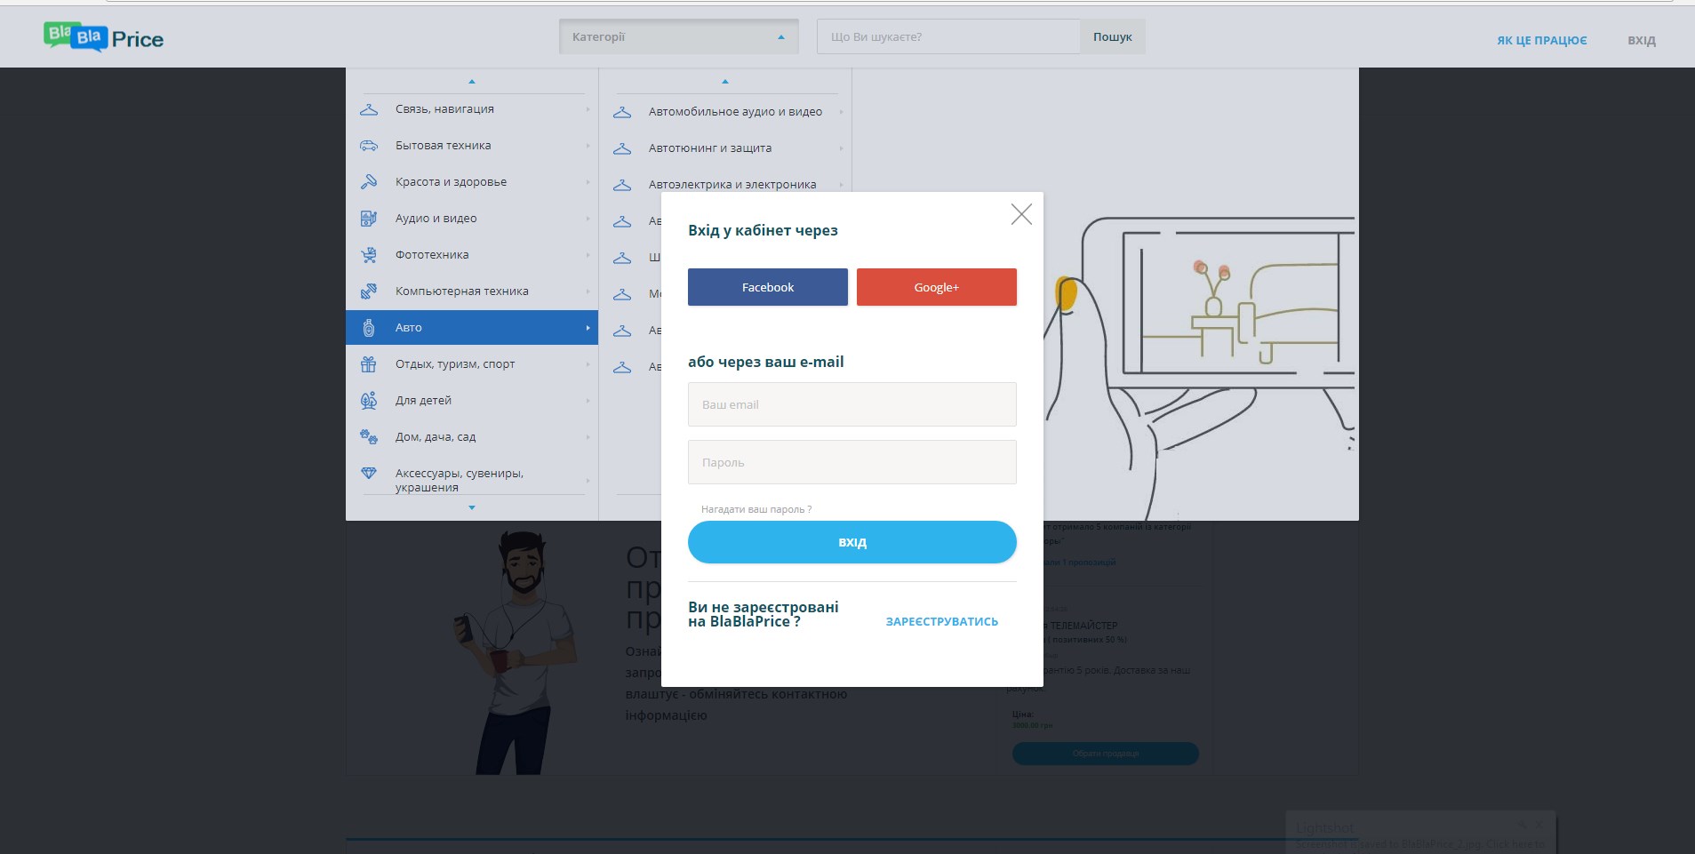This screenshot has width=1695, height=854.
Task: Click the diamond icon for Аксессуары, сувениры
Action: pos(369,473)
